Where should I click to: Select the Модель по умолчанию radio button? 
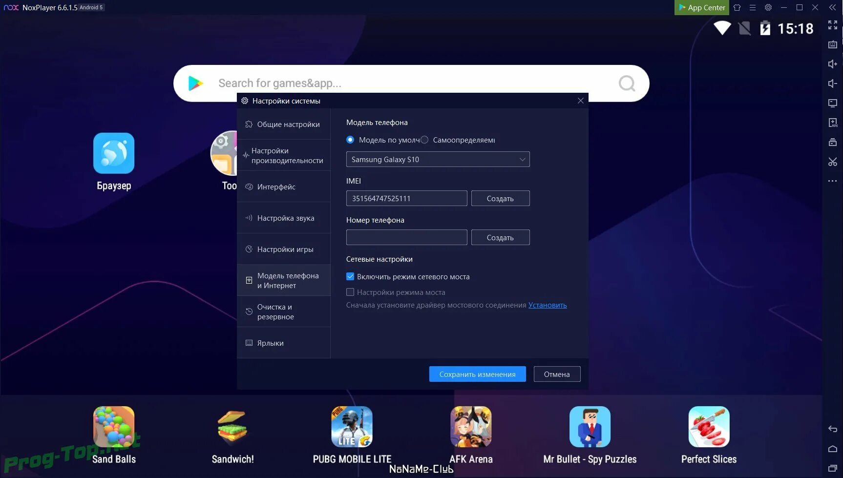(350, 140)
